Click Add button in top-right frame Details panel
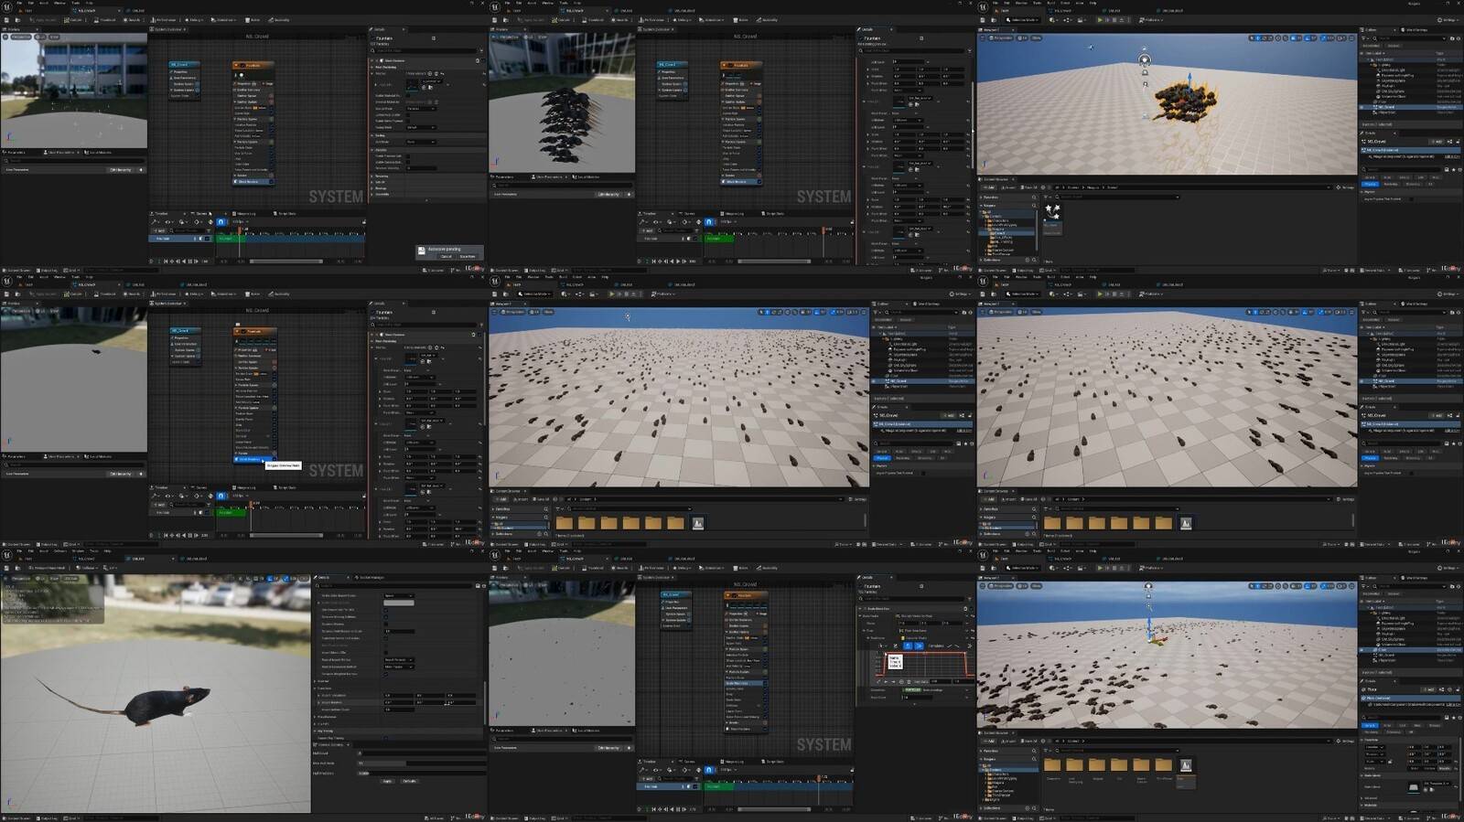The width and height of the screenshot is (1464, 822). coord(1436,142)
